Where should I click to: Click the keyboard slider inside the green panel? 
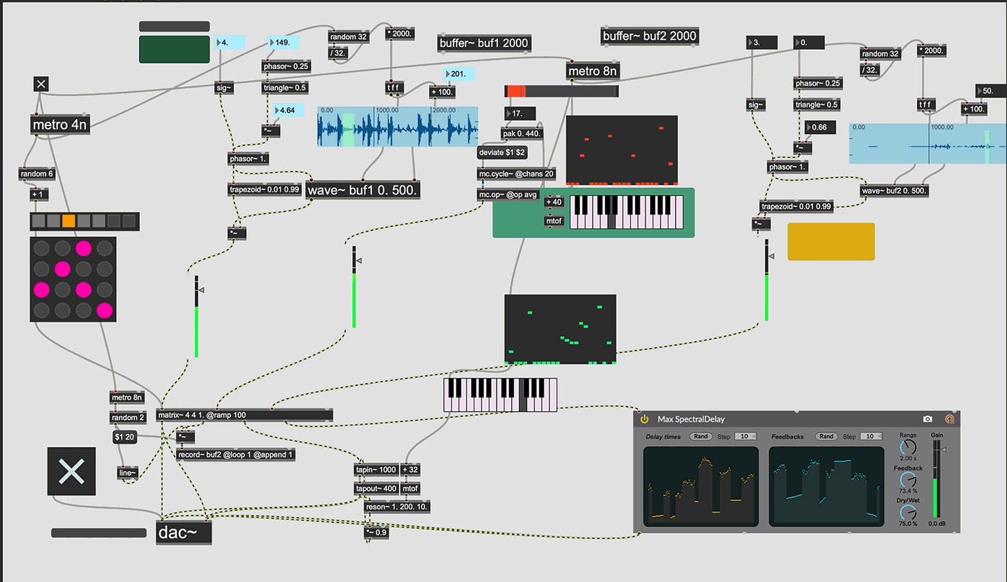pos(627,211)
